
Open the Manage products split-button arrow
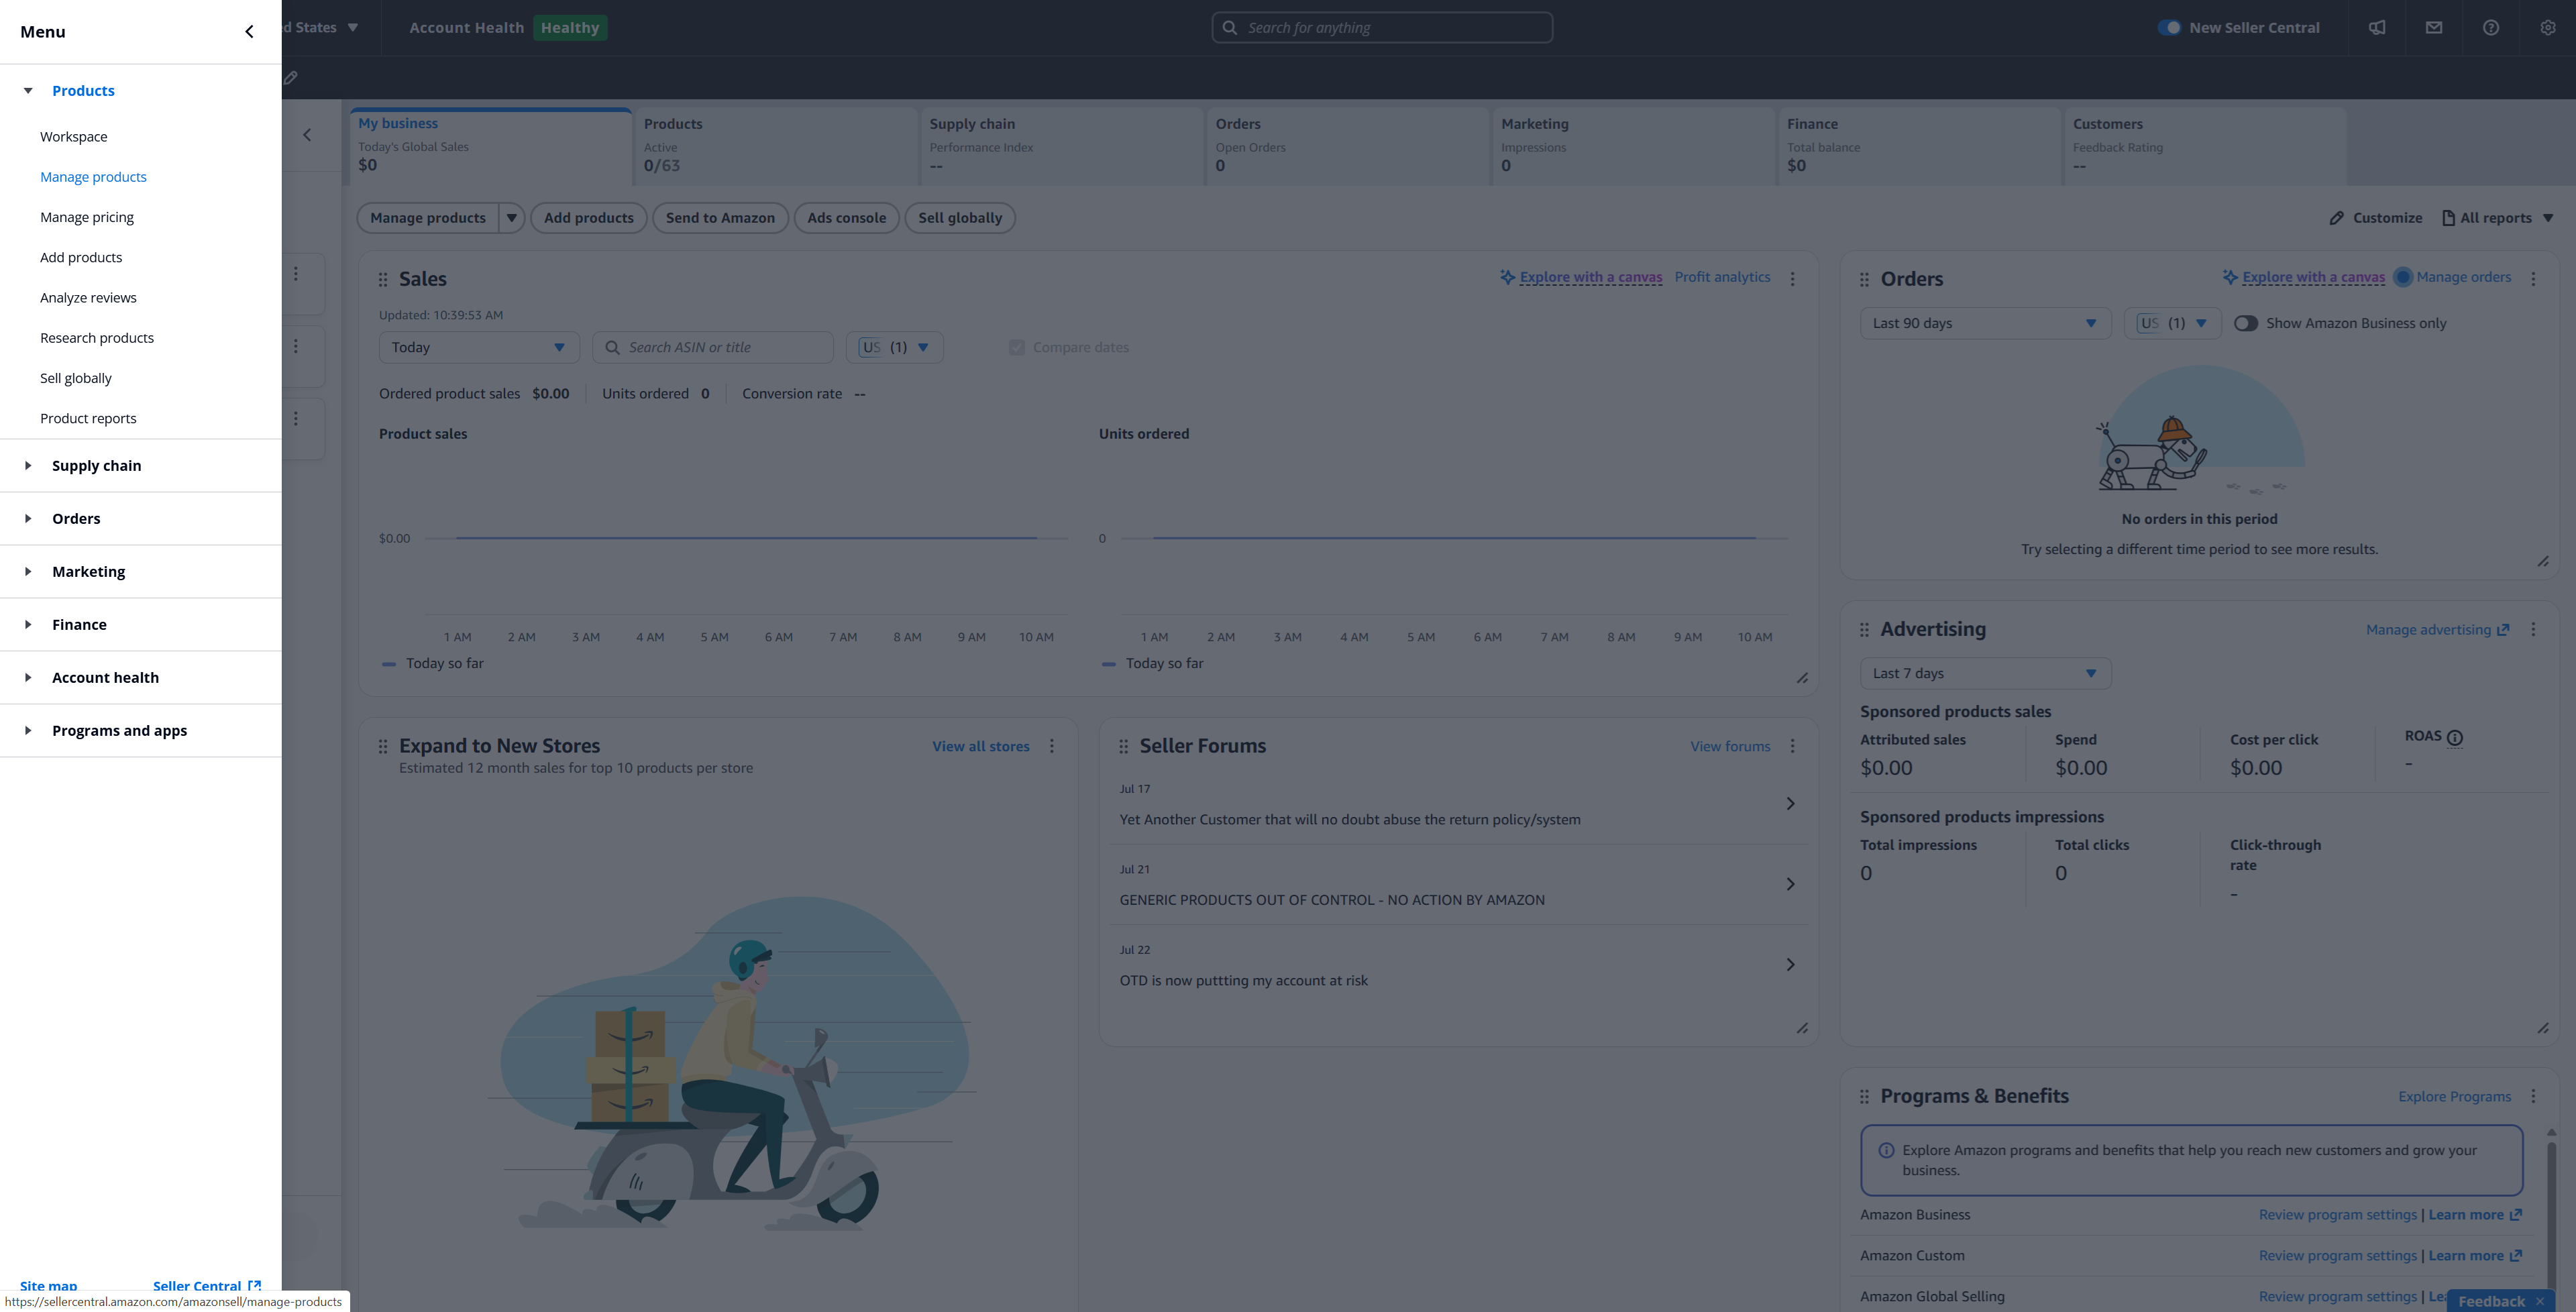pos(511,218)
